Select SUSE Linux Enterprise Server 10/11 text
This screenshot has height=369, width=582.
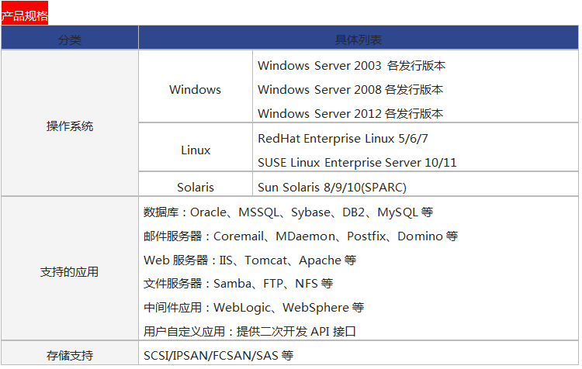(357, 163)
